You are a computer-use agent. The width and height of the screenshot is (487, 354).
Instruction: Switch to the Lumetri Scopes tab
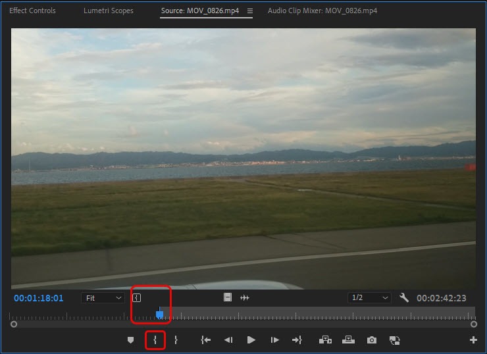108,11
